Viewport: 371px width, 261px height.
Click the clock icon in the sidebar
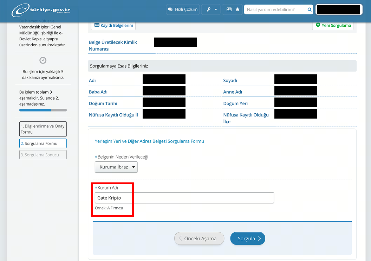pyautogui.click(x=43, y=60)
